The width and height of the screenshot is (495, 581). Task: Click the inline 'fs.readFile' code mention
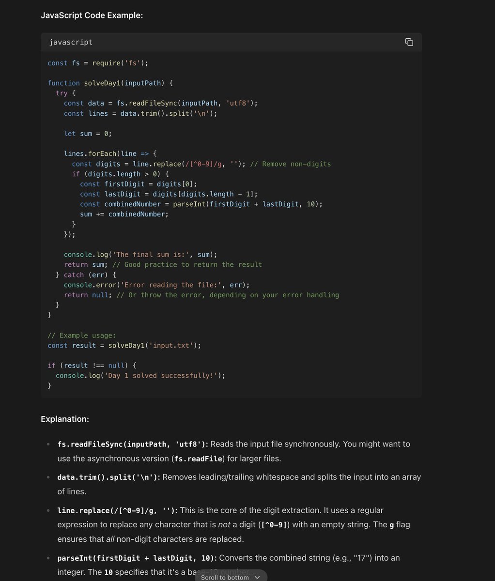pos(198,459)
